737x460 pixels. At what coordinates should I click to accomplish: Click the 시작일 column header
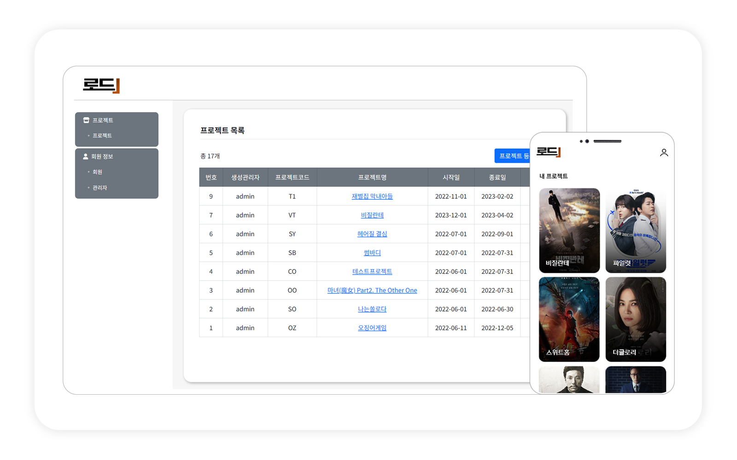pyautogui.click(x=451, y=178)
